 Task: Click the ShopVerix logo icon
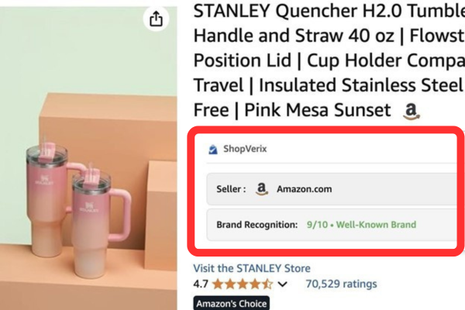click(x=213, y=150)
